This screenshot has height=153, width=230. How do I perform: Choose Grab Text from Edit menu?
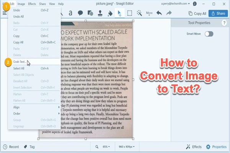34,62
